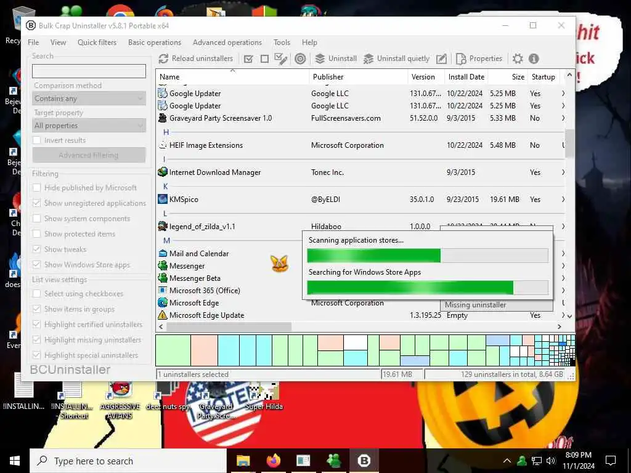
Task: Click the Uninstall stack icon
Action: [320, 59]
